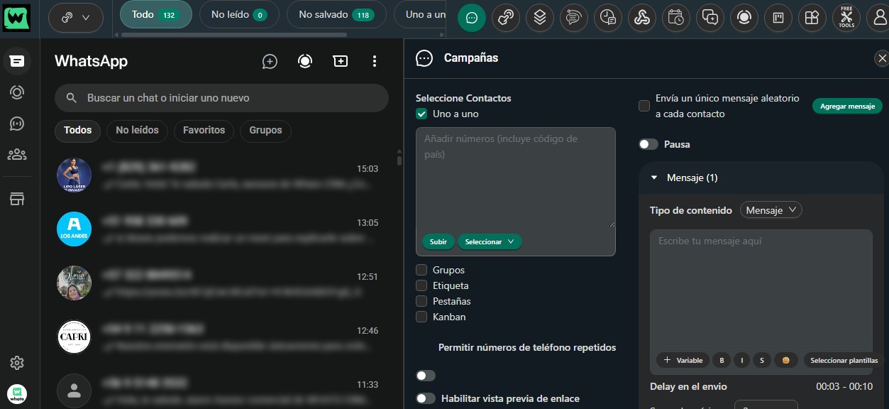889x409 pixels.
Task: Open the stacked layers tool in top toolbar
Action: click(540, 18)
